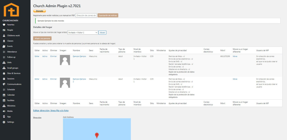Image resolution: width=287 pixels, height=140 pixels.
Task: Click the Calendar icon in sidebar
Action: click(4, 95)
